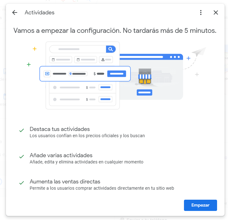Click the blue button in highlighted illustration row
This screenshot has height=220, width=228.
coord(116,74)
